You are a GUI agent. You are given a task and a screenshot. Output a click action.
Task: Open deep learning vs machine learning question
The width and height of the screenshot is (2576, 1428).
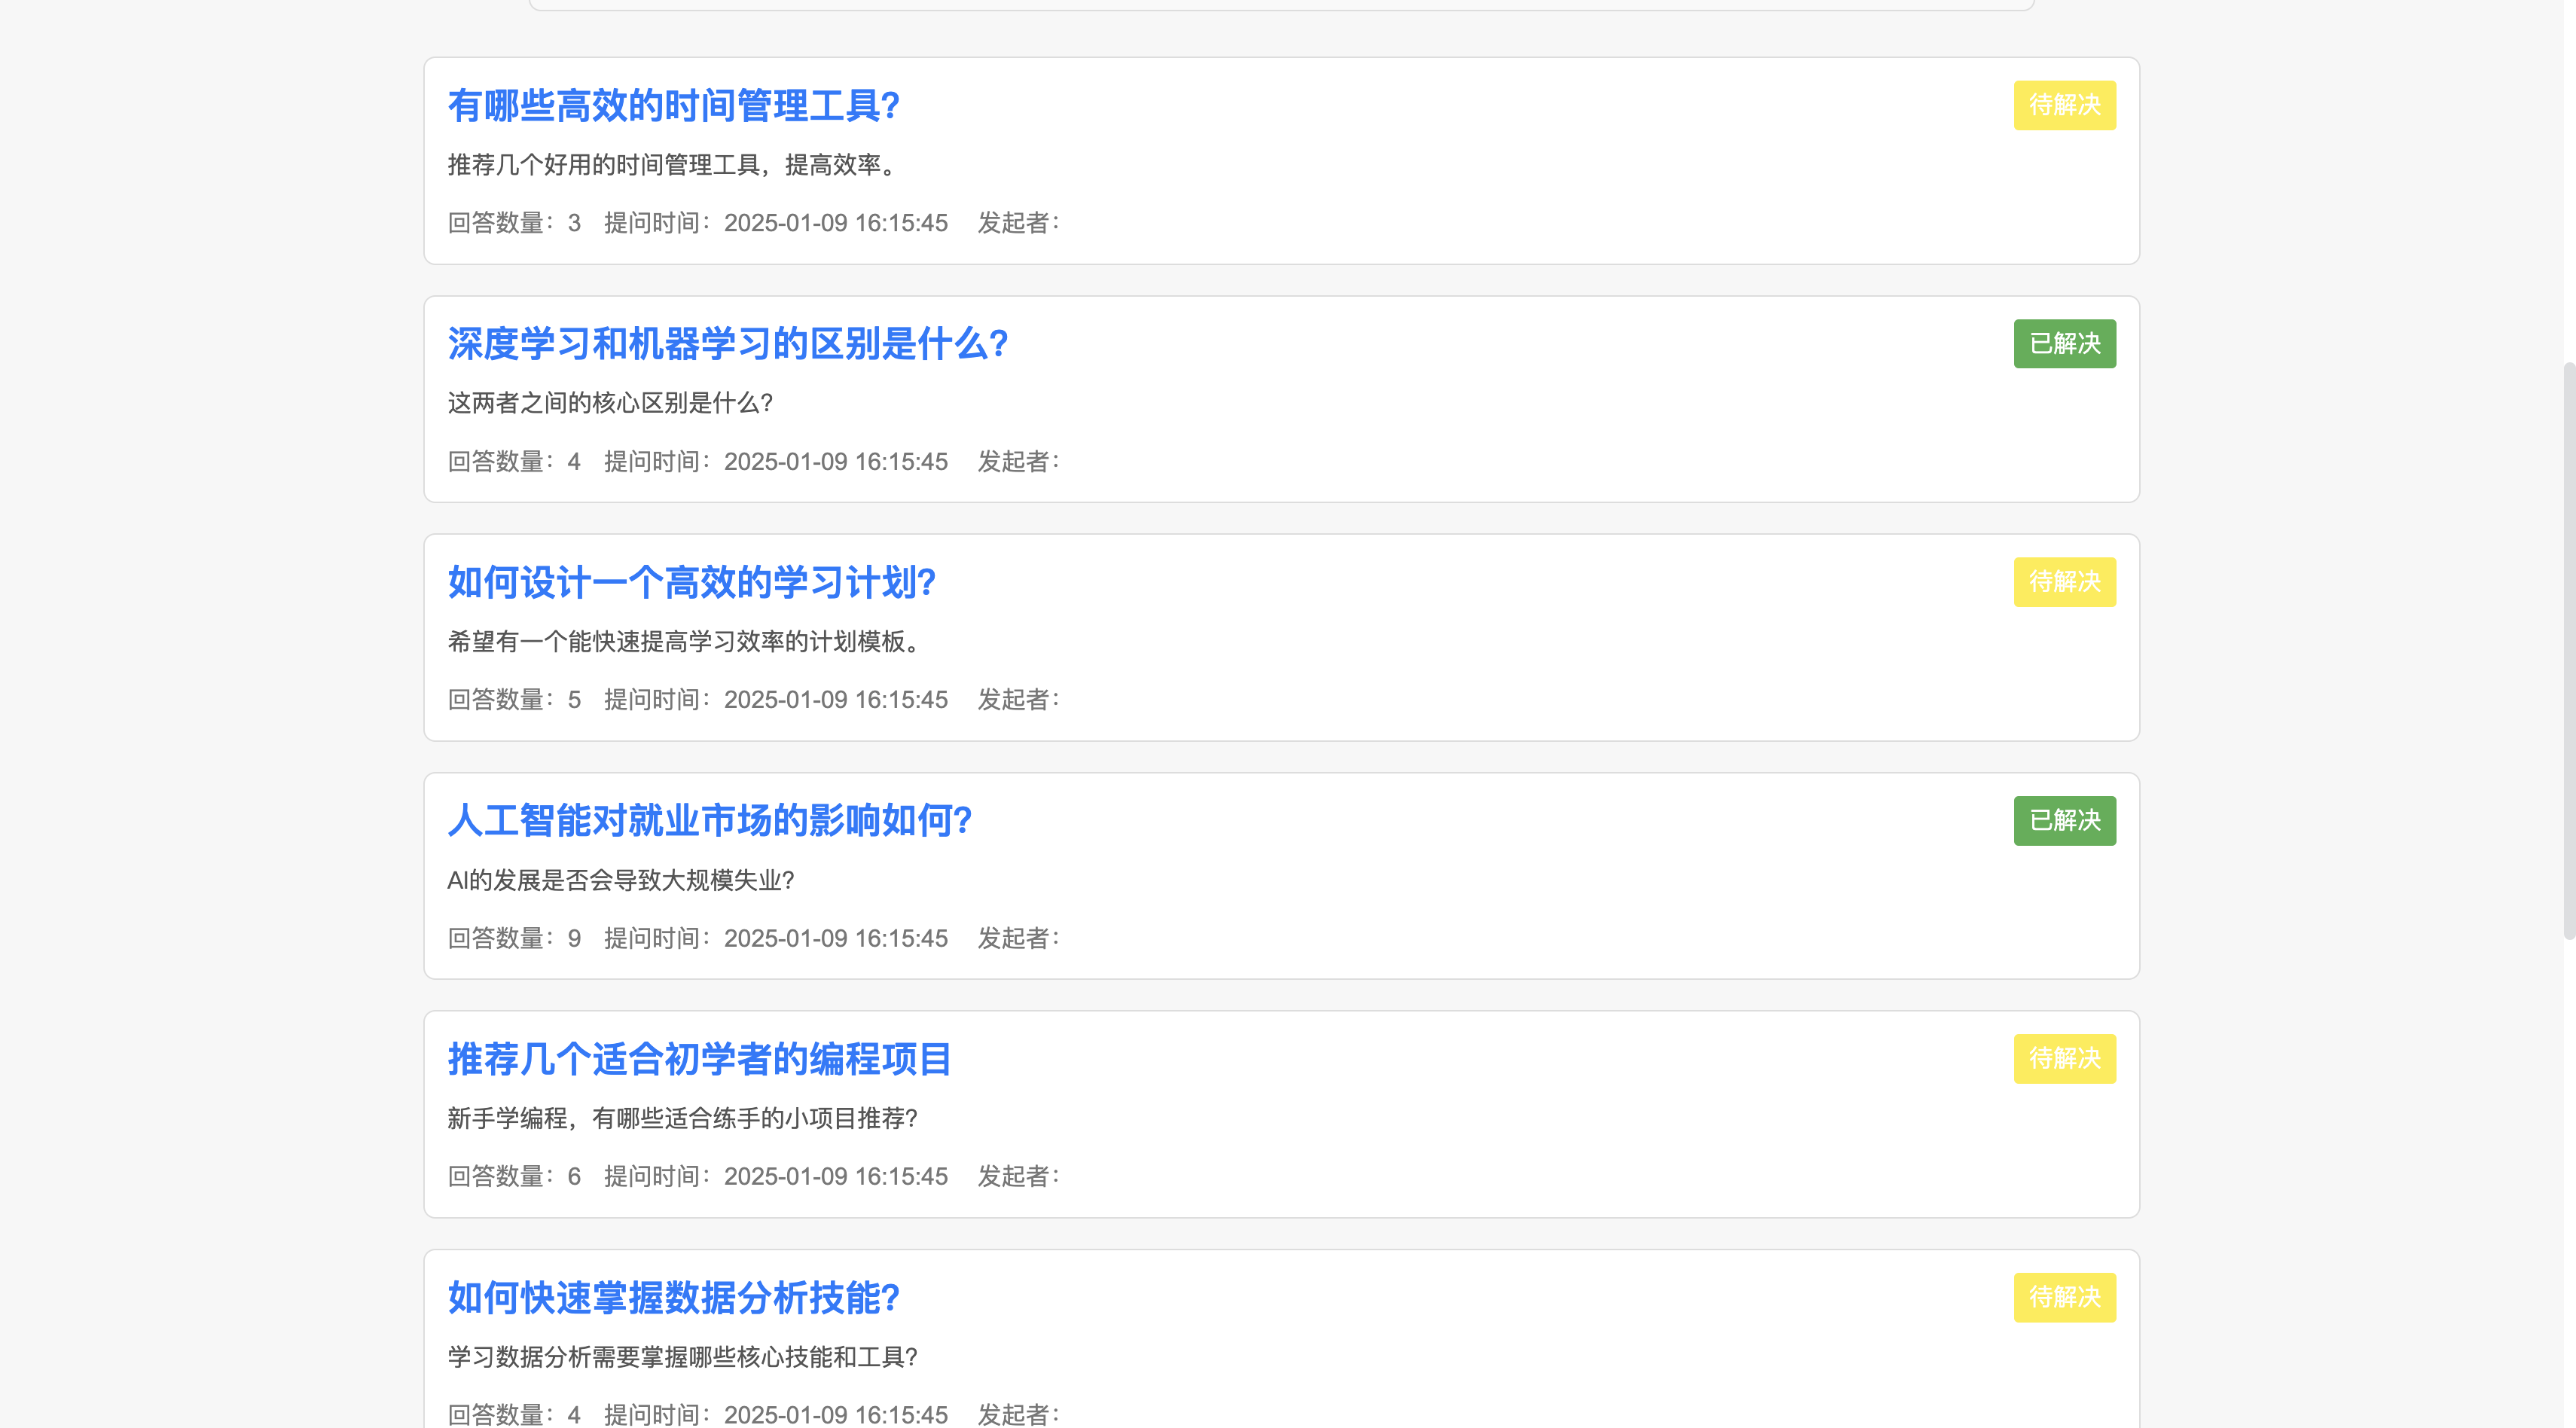click(x=727, y=344)
